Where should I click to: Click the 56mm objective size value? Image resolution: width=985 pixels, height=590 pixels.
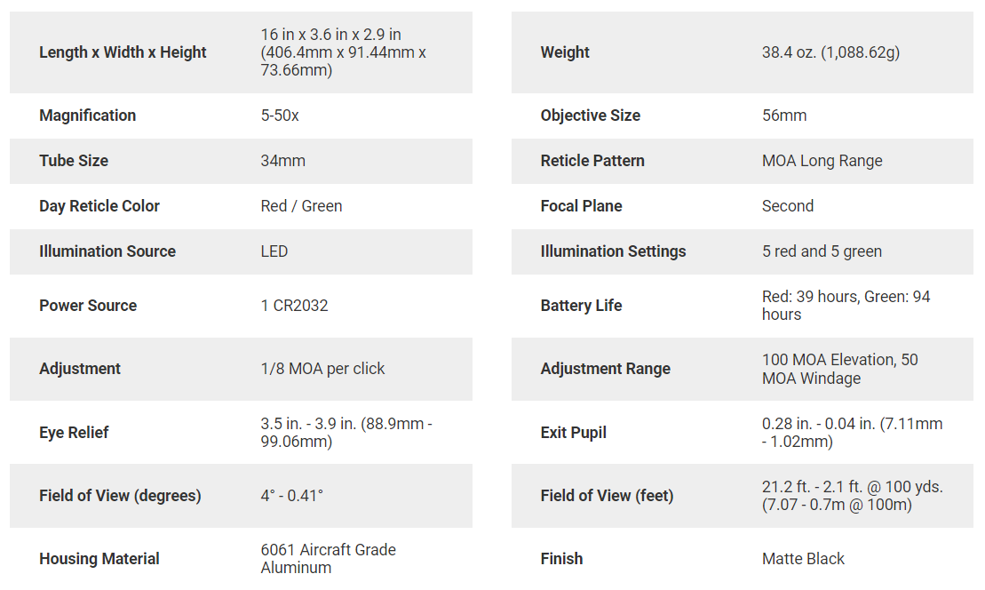[x=784, y=116]
